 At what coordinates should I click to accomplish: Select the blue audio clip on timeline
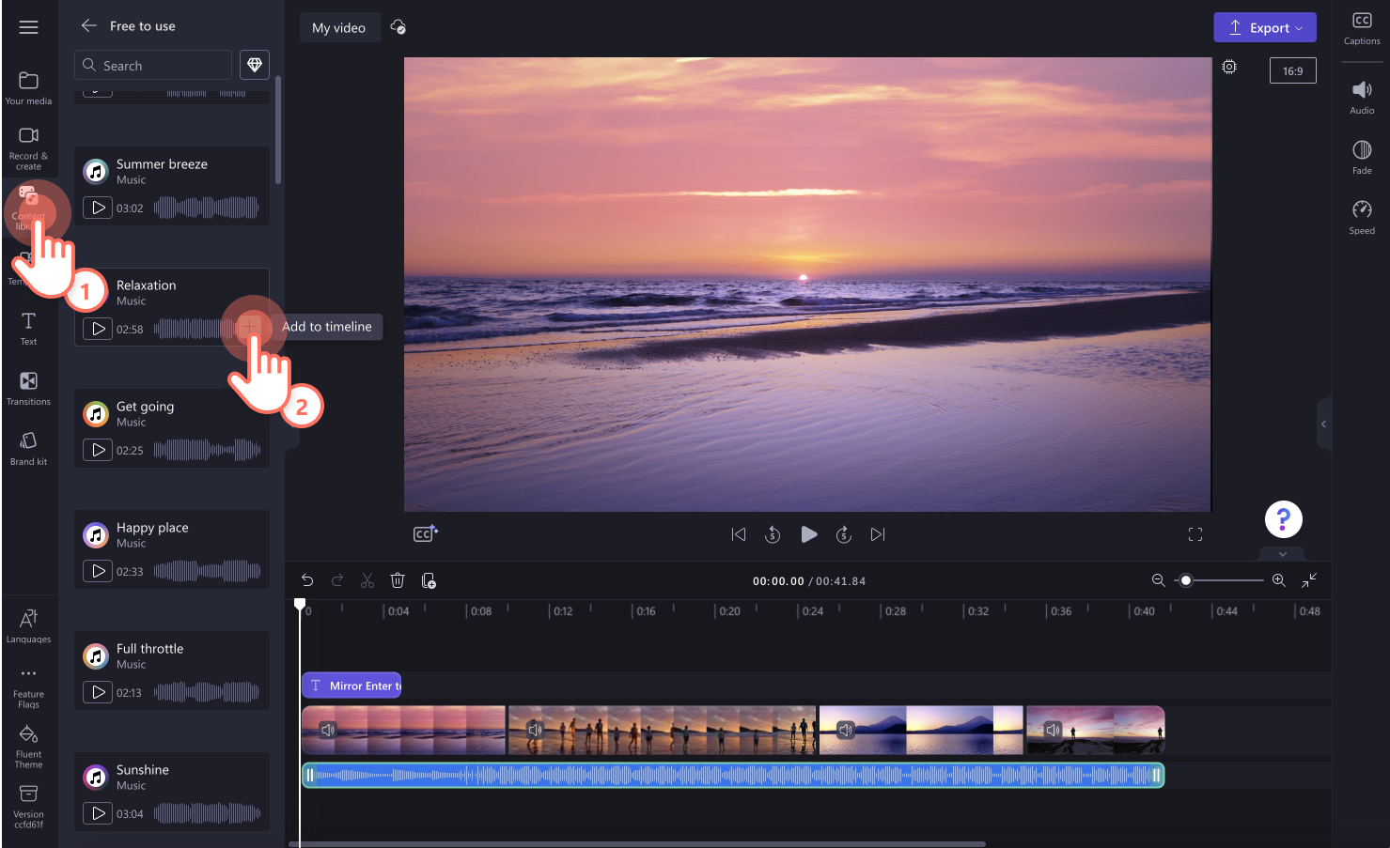[733, 775]
